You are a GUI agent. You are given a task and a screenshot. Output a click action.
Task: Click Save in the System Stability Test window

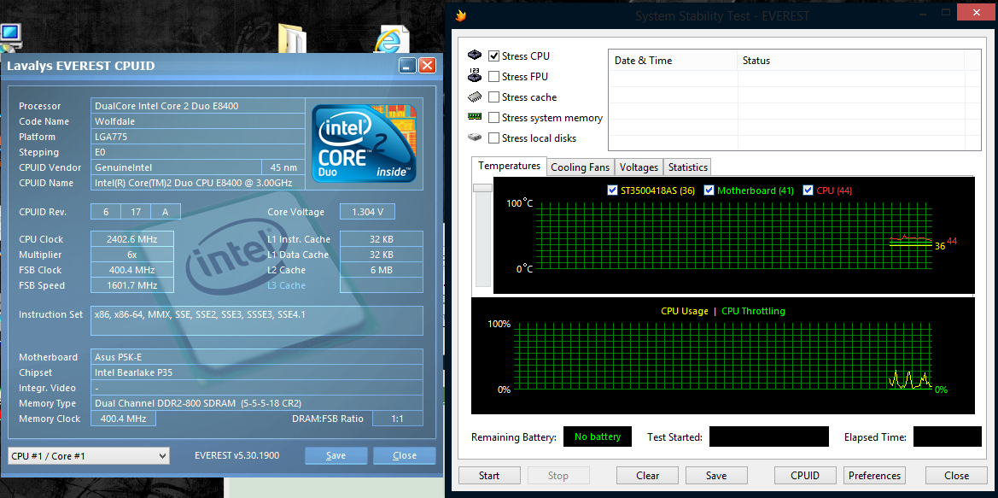point(716,475)
